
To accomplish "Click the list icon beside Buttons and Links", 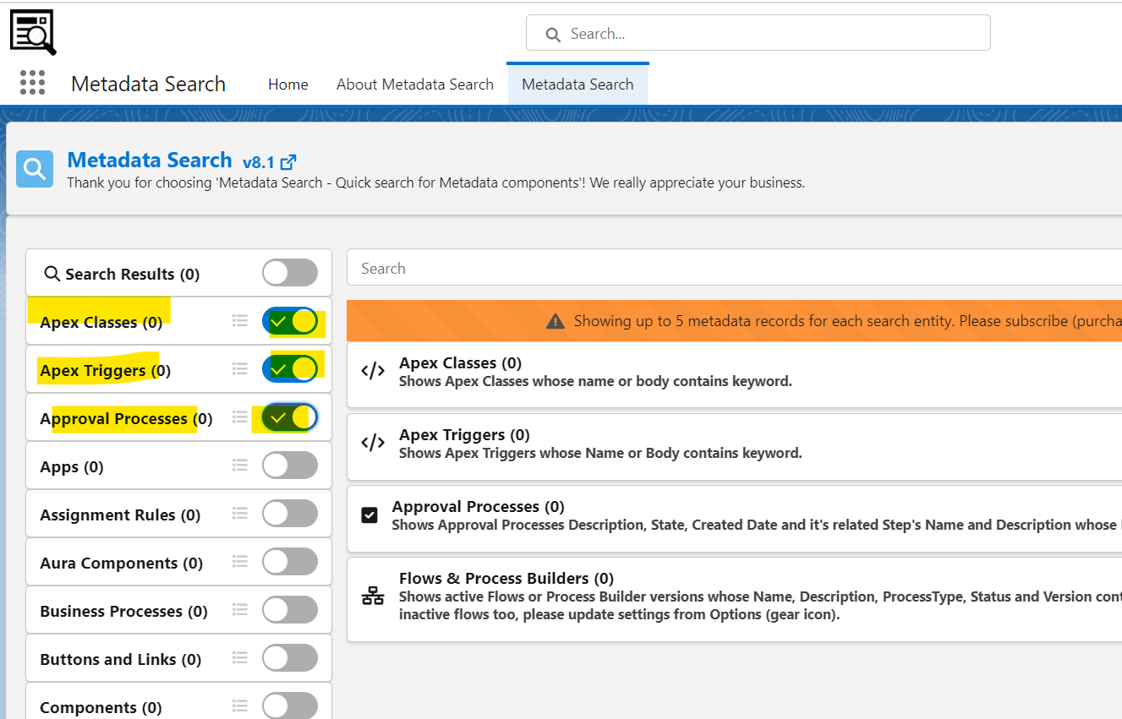I will click(x=240, y=657).
